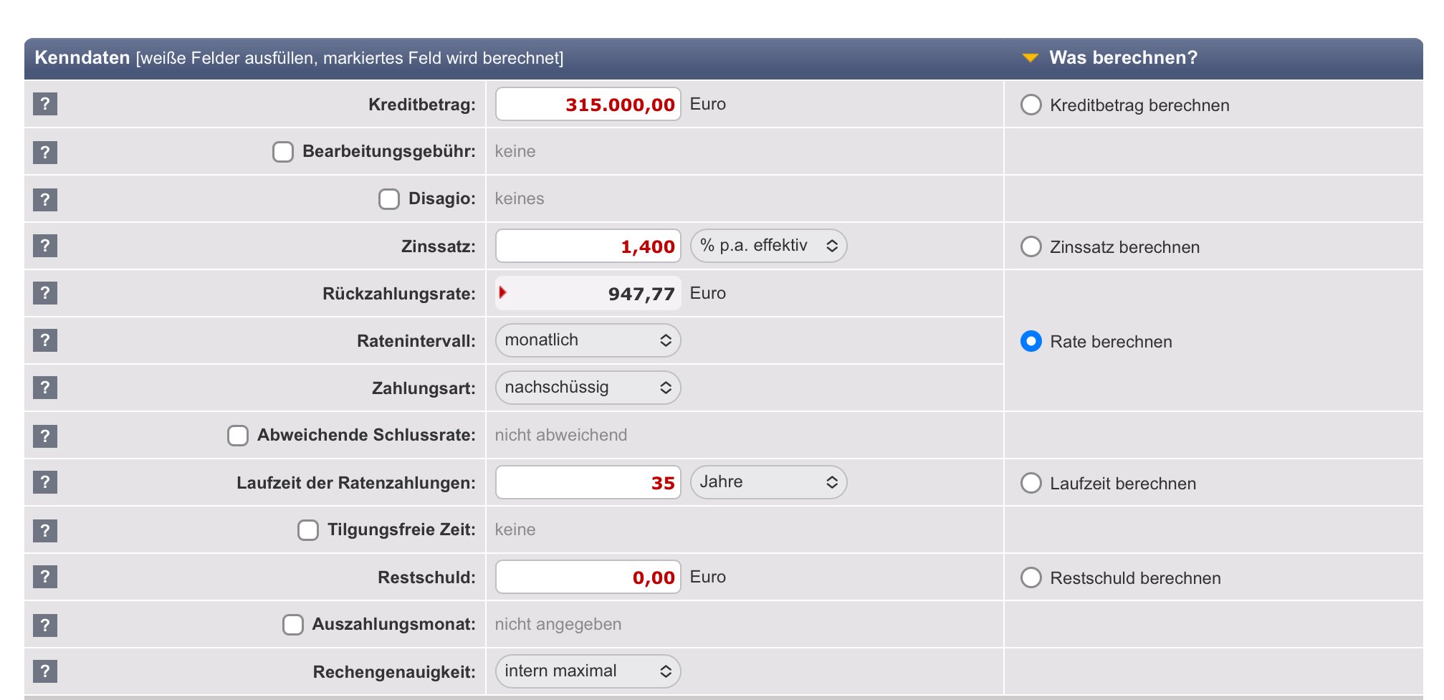Click the help icon beside Kreditbetrag
The width and height of the screenshot is (1444, 700).
coord(45,104)
